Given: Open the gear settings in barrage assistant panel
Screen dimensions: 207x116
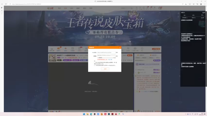Looking at the screenshot, I should click(204, 13).
